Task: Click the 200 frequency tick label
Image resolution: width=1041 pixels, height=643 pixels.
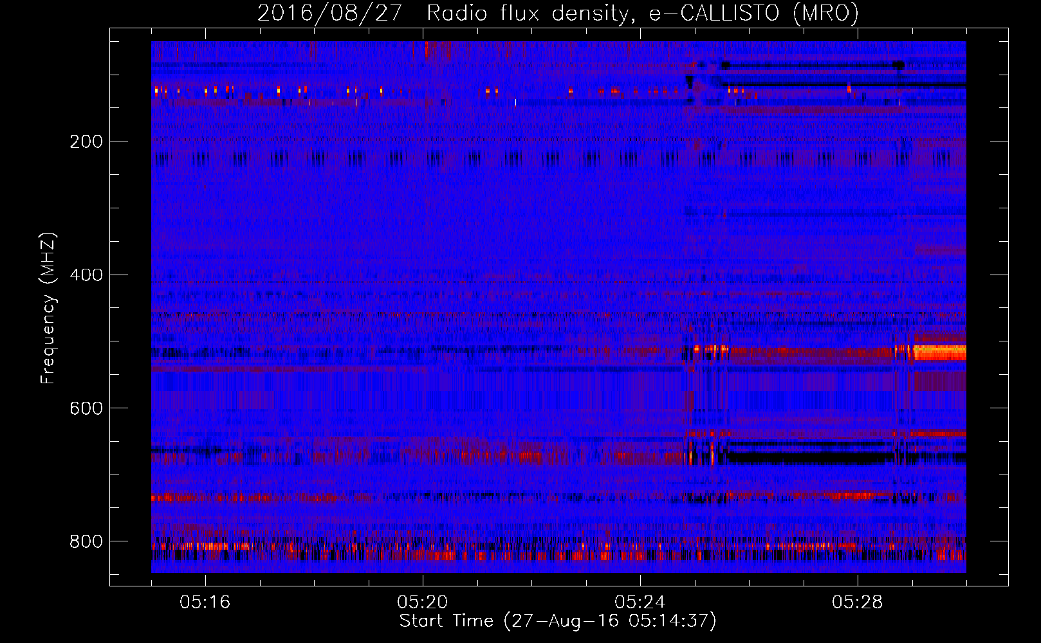Action: pyautogui.click(x=86, y=141)
